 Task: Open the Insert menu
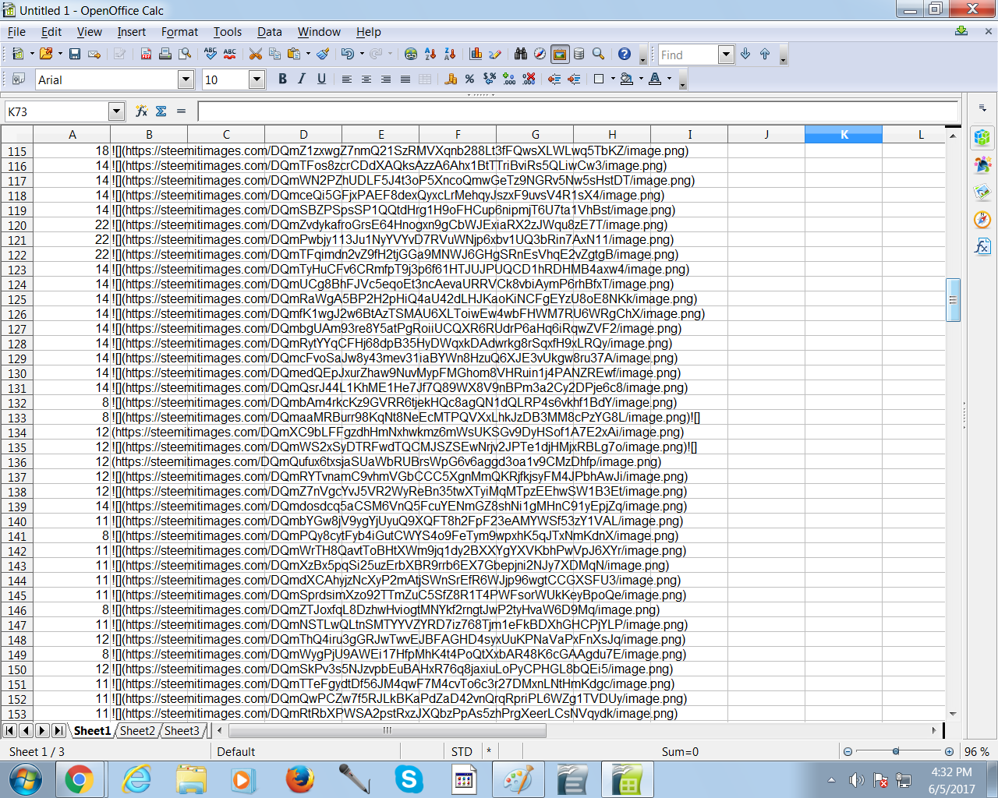[132, 32]
